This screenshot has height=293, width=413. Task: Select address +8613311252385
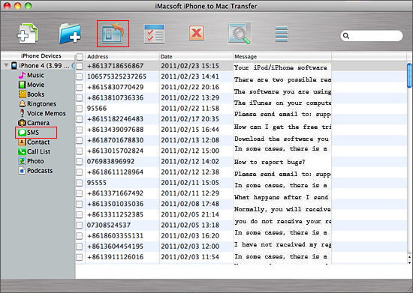[116, 214]
